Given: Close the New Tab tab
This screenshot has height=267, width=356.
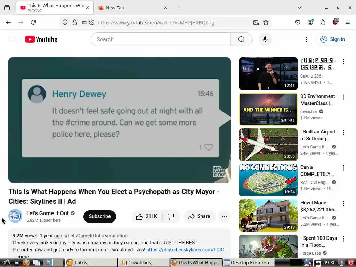Looking at the screenshot, I should (165, 8).
